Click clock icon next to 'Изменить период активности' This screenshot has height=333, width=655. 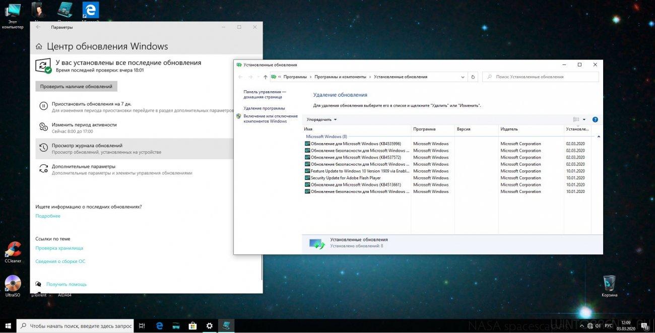(44, 127)
